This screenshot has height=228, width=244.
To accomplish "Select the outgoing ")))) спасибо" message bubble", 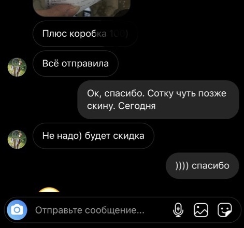I will pos(203,166).
